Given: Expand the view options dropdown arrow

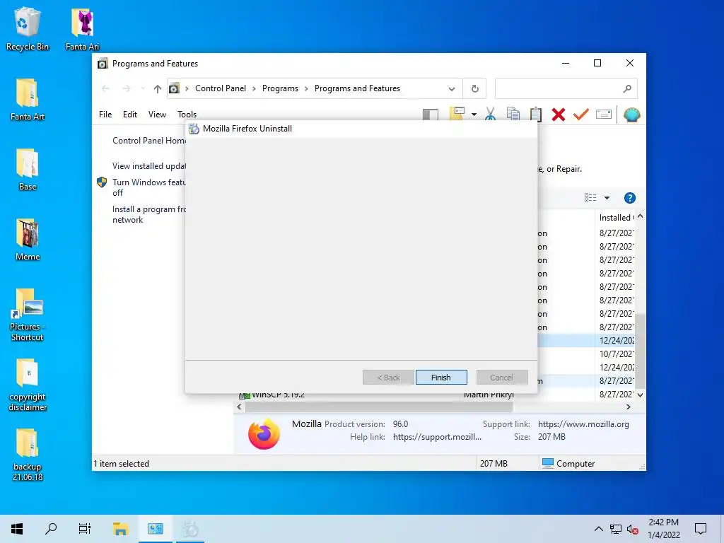Looking at the screenshot, I should click(607, 198).
